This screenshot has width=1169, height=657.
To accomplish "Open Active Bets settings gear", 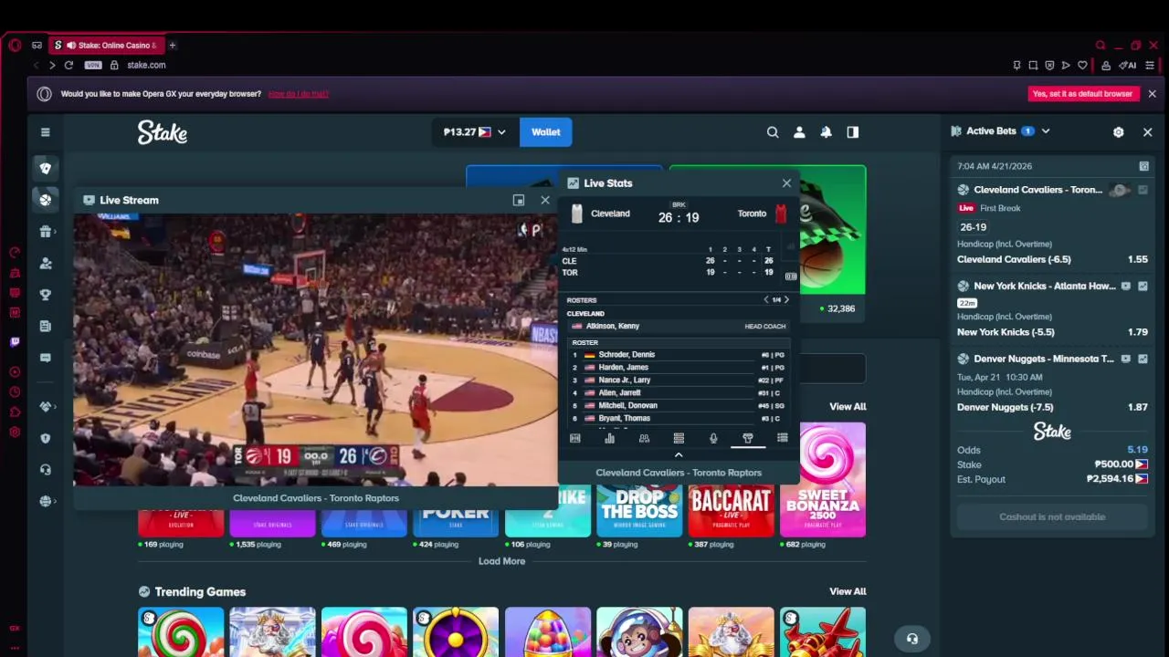I will click(1118, 132).
